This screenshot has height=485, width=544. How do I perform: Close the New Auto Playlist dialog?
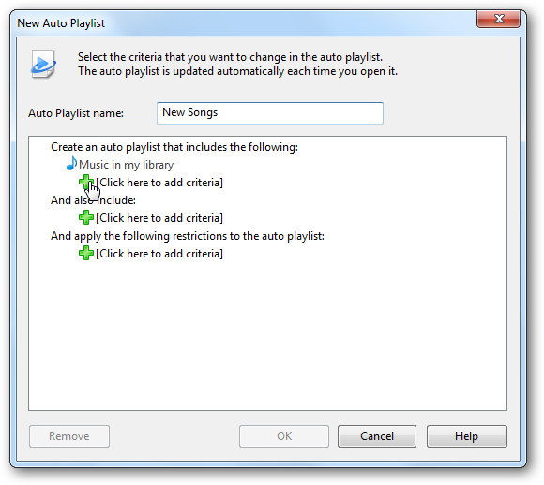[498, 19]
